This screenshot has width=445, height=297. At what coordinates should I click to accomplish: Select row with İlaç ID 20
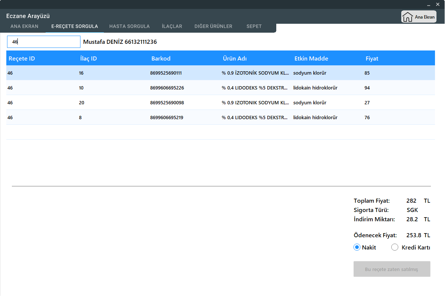(x=82, y=103)
